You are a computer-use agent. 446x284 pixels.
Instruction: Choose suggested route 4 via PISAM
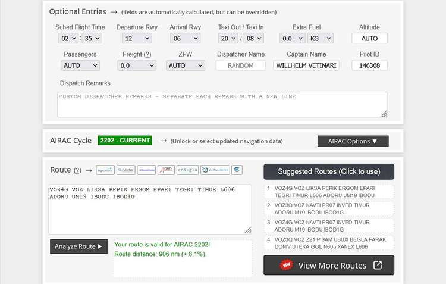[x=329, y=243]
